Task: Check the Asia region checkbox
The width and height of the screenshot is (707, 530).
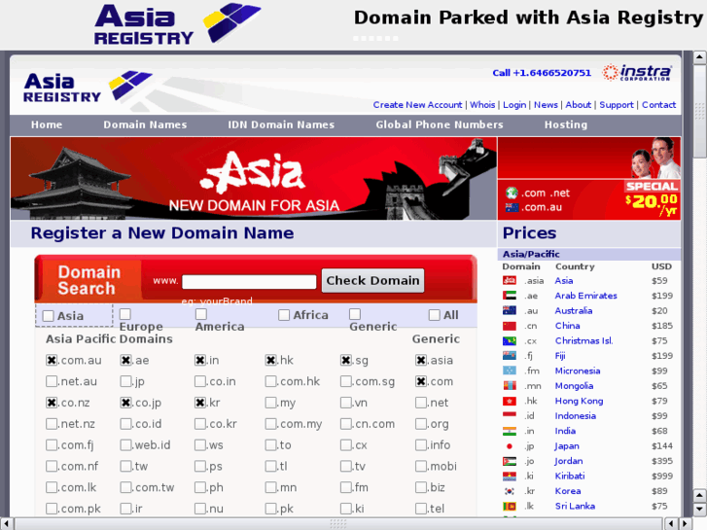Action: point(48,316)
